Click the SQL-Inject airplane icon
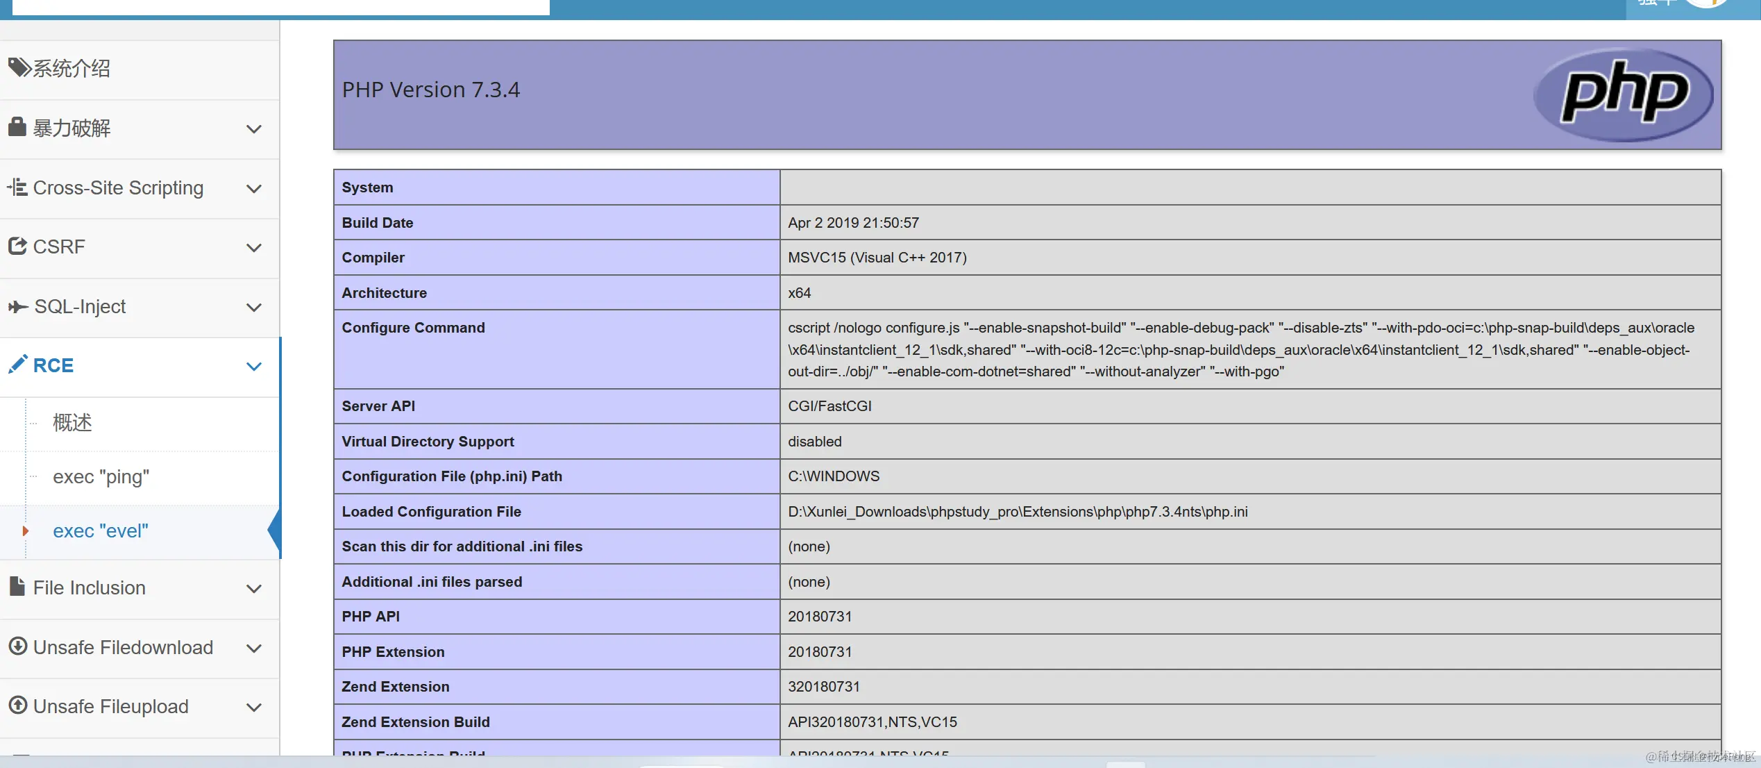This screenshot has width=1761, height=768. (x=18, y=306)
